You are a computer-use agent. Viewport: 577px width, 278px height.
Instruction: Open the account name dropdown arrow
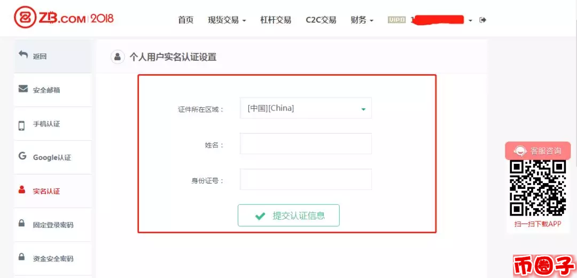click(470, 21)
